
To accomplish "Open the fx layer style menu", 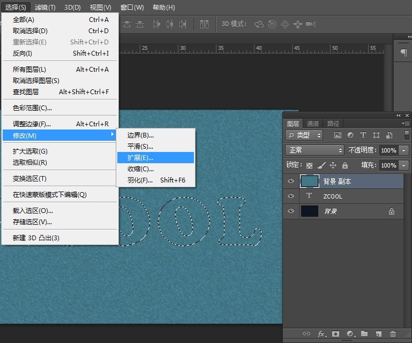I will click(321, 334).
